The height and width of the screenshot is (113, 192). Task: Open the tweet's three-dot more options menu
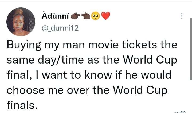pos(182,16)
